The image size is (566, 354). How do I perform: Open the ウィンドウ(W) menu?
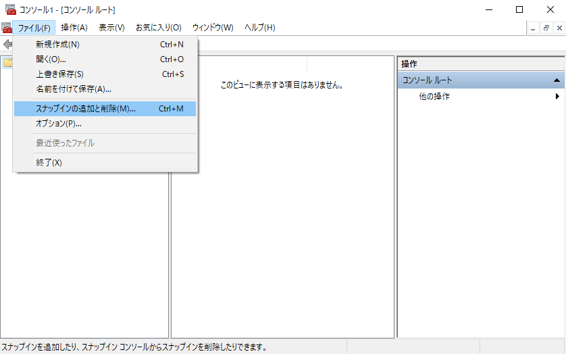(213, 28)
